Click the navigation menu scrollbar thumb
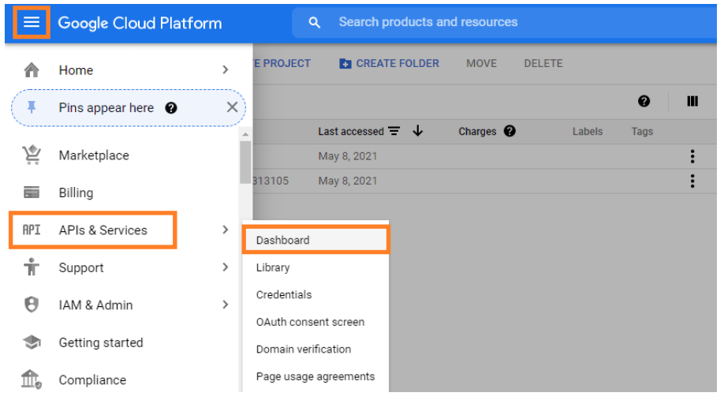 click(245, 163)
